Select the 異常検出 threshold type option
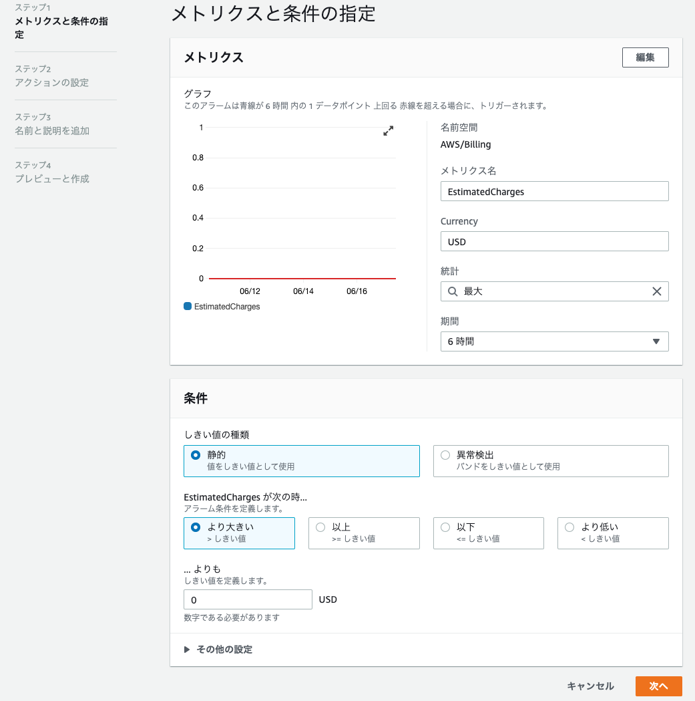The image size is (695, 701). 551,461
